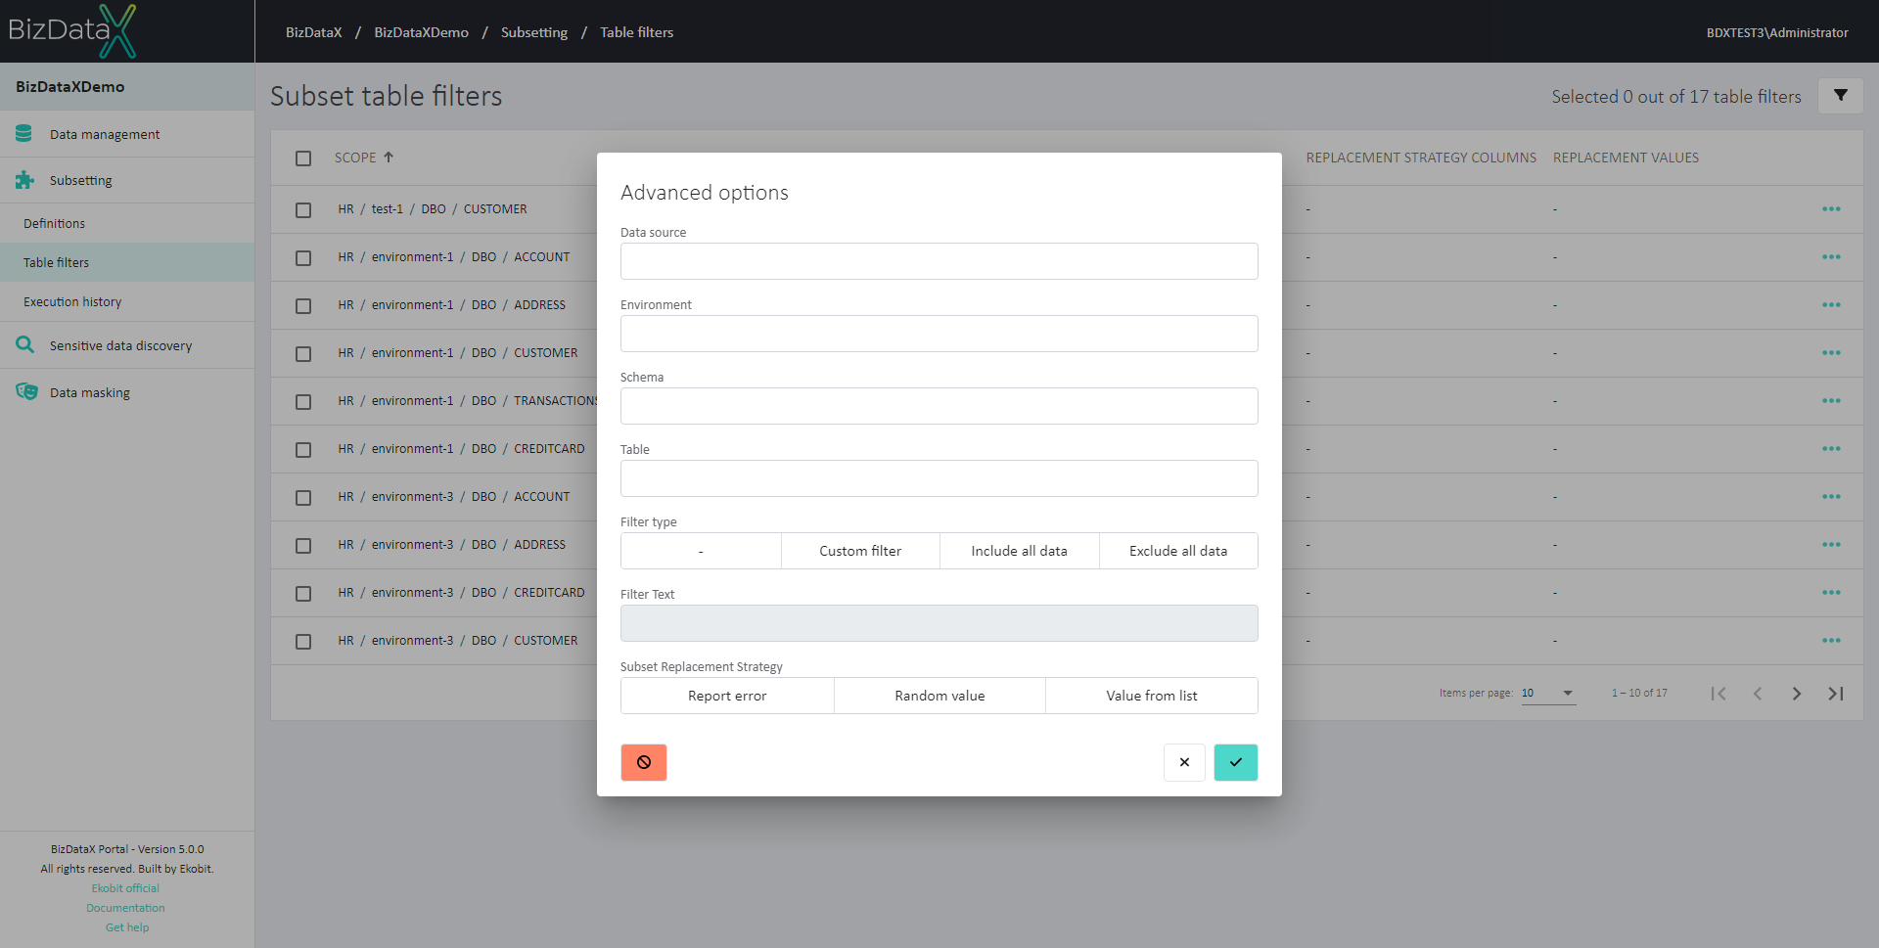Check the environment-3 DBO ACCOUNT row
The width and height of the screenshot is (1879, 948).
tap(303, 498)
